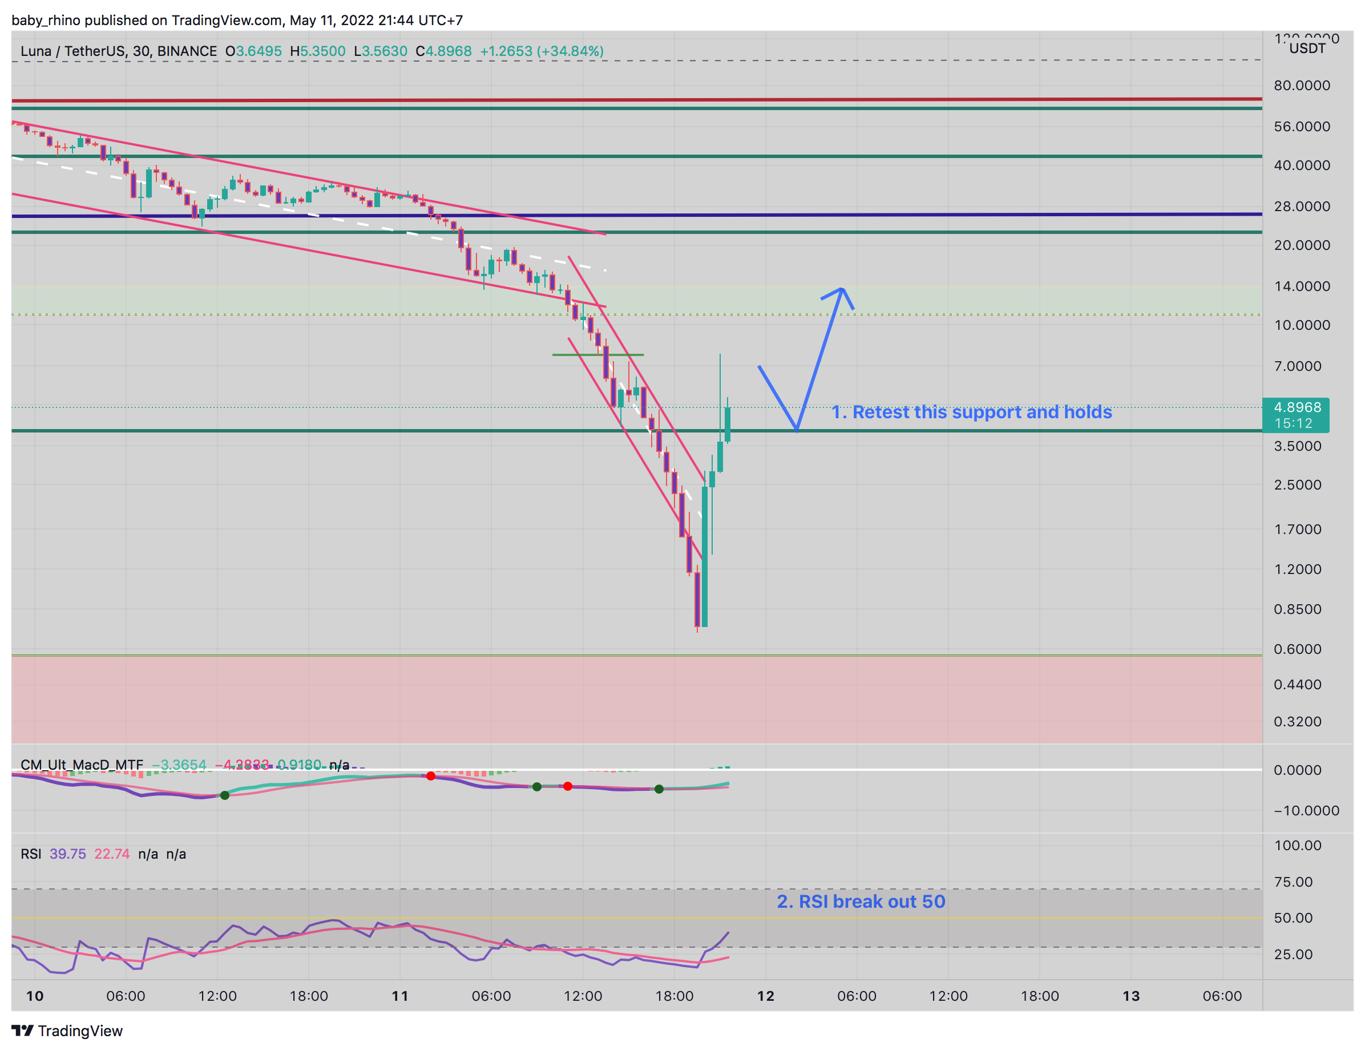Click the first red MACD crossover dot

(x=431, y=776)
